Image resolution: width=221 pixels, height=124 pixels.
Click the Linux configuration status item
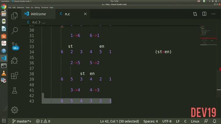tap(195, 121)
